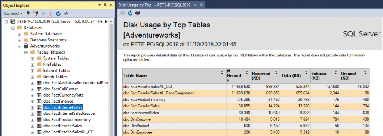Expand the FileTables folder

point(33,65)
